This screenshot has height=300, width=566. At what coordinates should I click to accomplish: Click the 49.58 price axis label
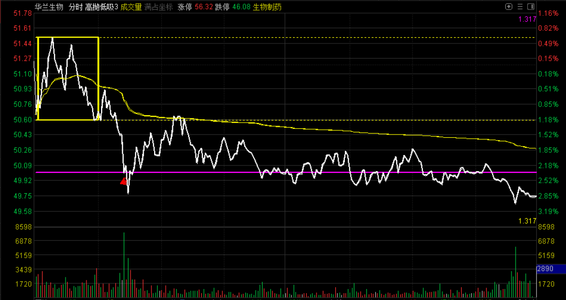coord(23,212)
